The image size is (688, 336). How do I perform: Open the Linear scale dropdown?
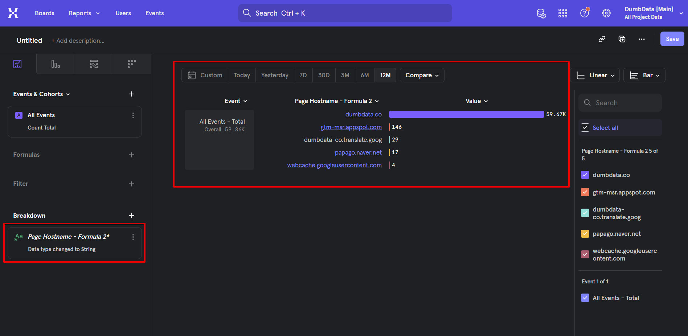click(595, 75)
